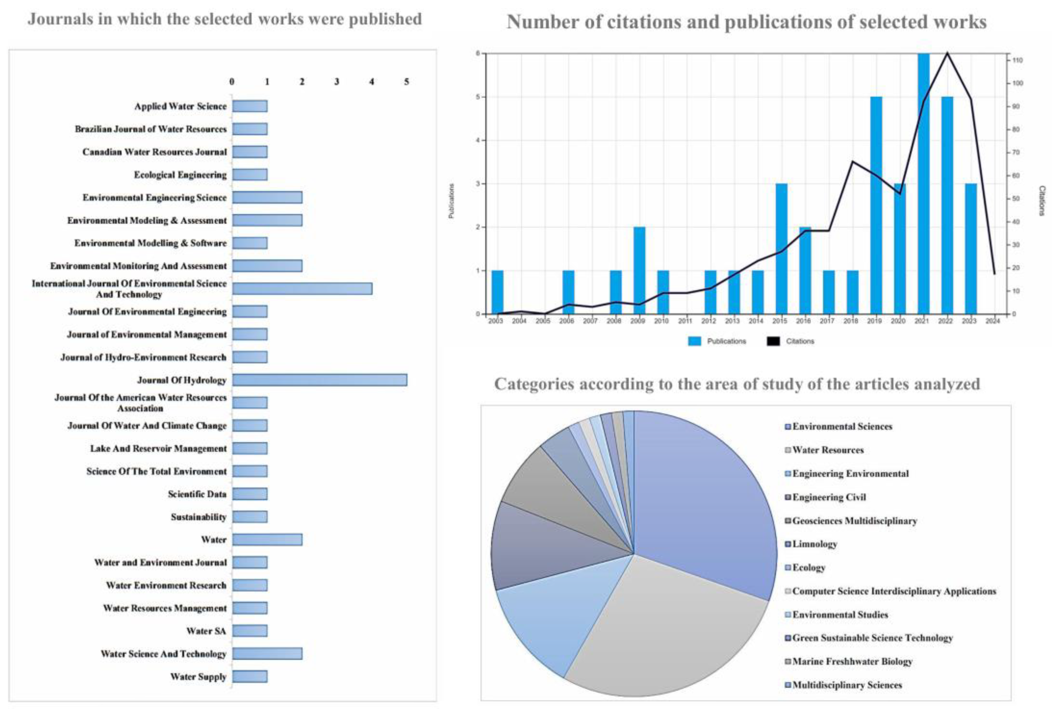Click the Citations legend label text
1052x709 pixels.
(x=800, y=341)
